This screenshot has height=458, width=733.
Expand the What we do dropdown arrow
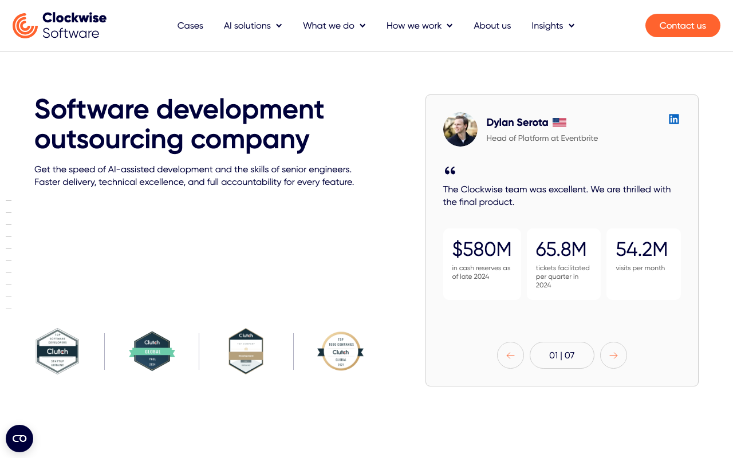pyautogui.click(x=362, y=26)
